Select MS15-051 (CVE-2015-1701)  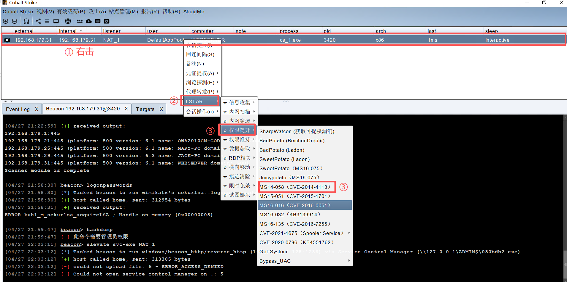point(305,196)
